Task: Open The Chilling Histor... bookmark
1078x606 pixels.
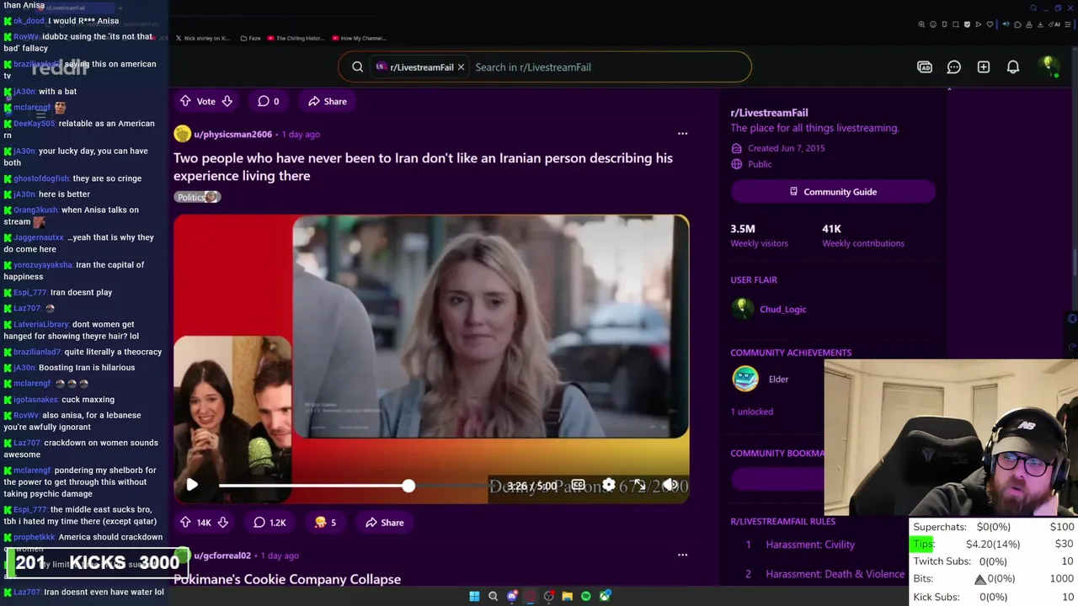Action: (x=295, y=38)
